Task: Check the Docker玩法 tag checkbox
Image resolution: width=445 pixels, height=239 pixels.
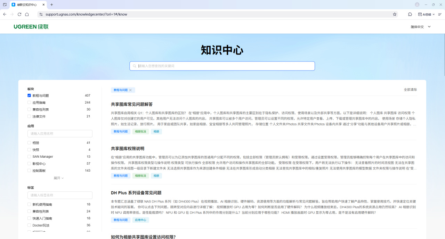Action: [29, 225]
